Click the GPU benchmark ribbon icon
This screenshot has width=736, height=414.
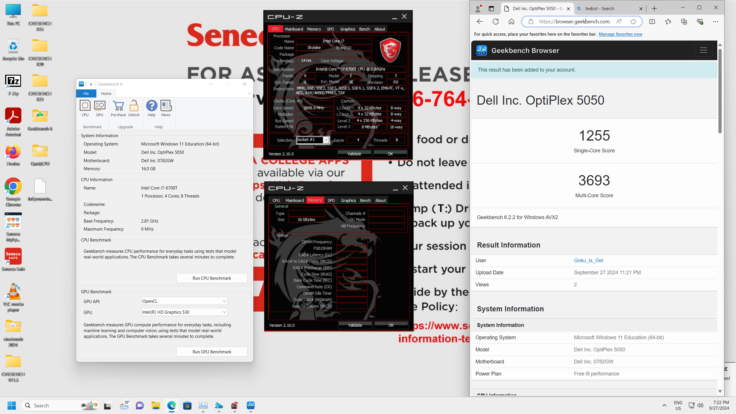tap(99, 108)
